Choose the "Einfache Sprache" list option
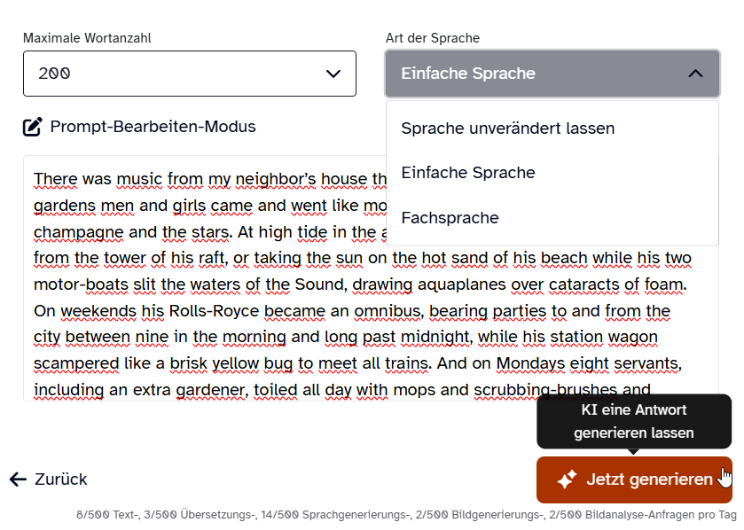Viewport: 744px width, 530px height. point(467,173)
